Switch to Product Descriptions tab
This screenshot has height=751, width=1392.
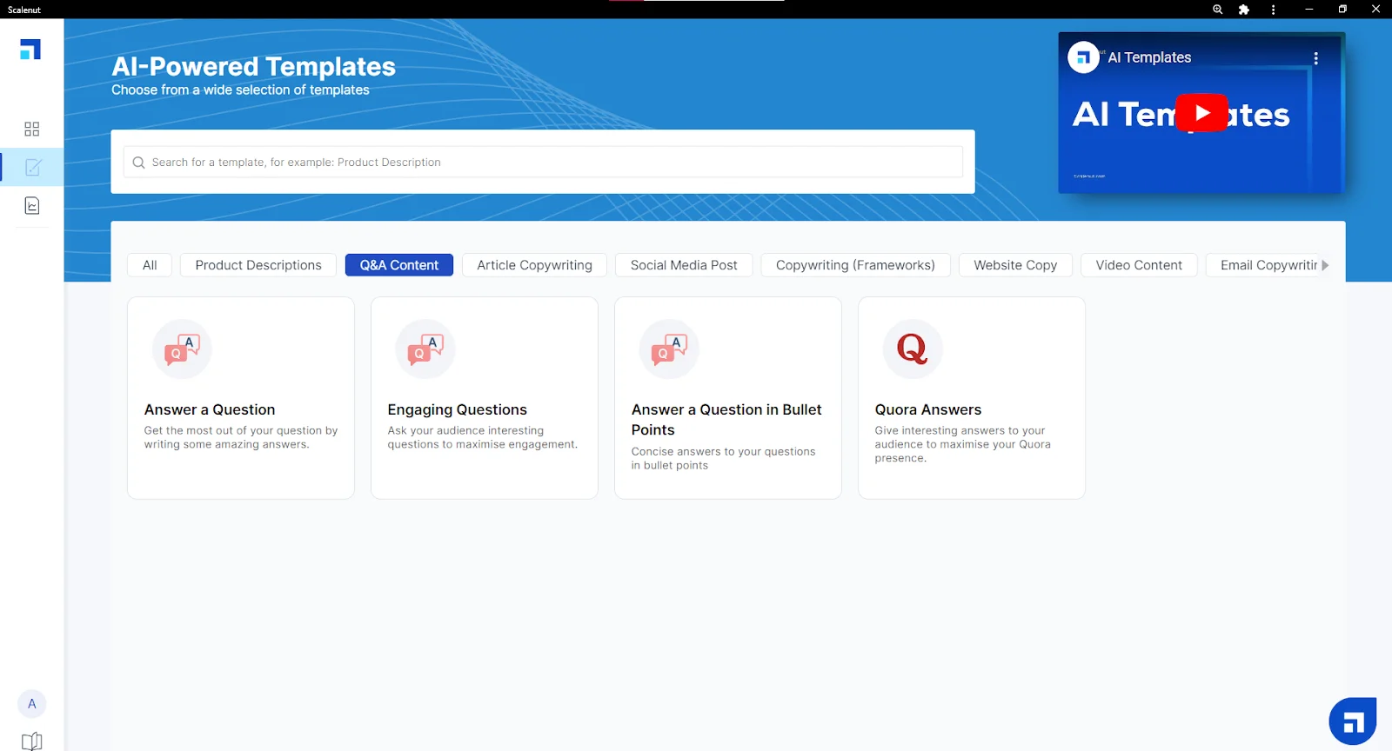pyautogui.click(x=258, y=265)
